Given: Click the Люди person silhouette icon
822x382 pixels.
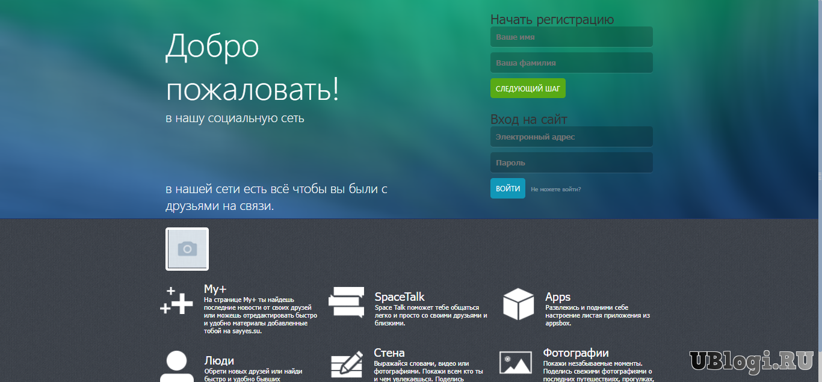Looking at the screenshot, I should (x=176, y=366).
